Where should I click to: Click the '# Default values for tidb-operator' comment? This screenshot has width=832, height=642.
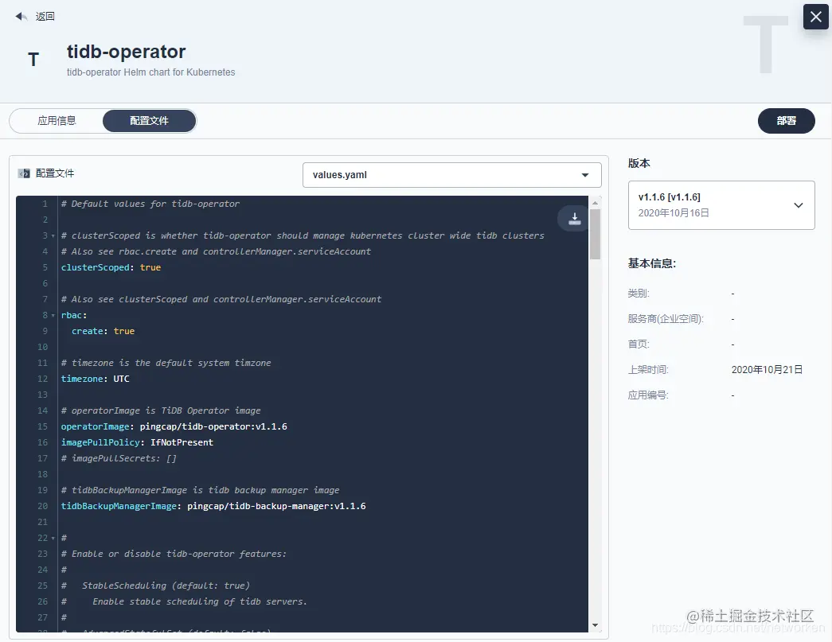pos(150,204)
